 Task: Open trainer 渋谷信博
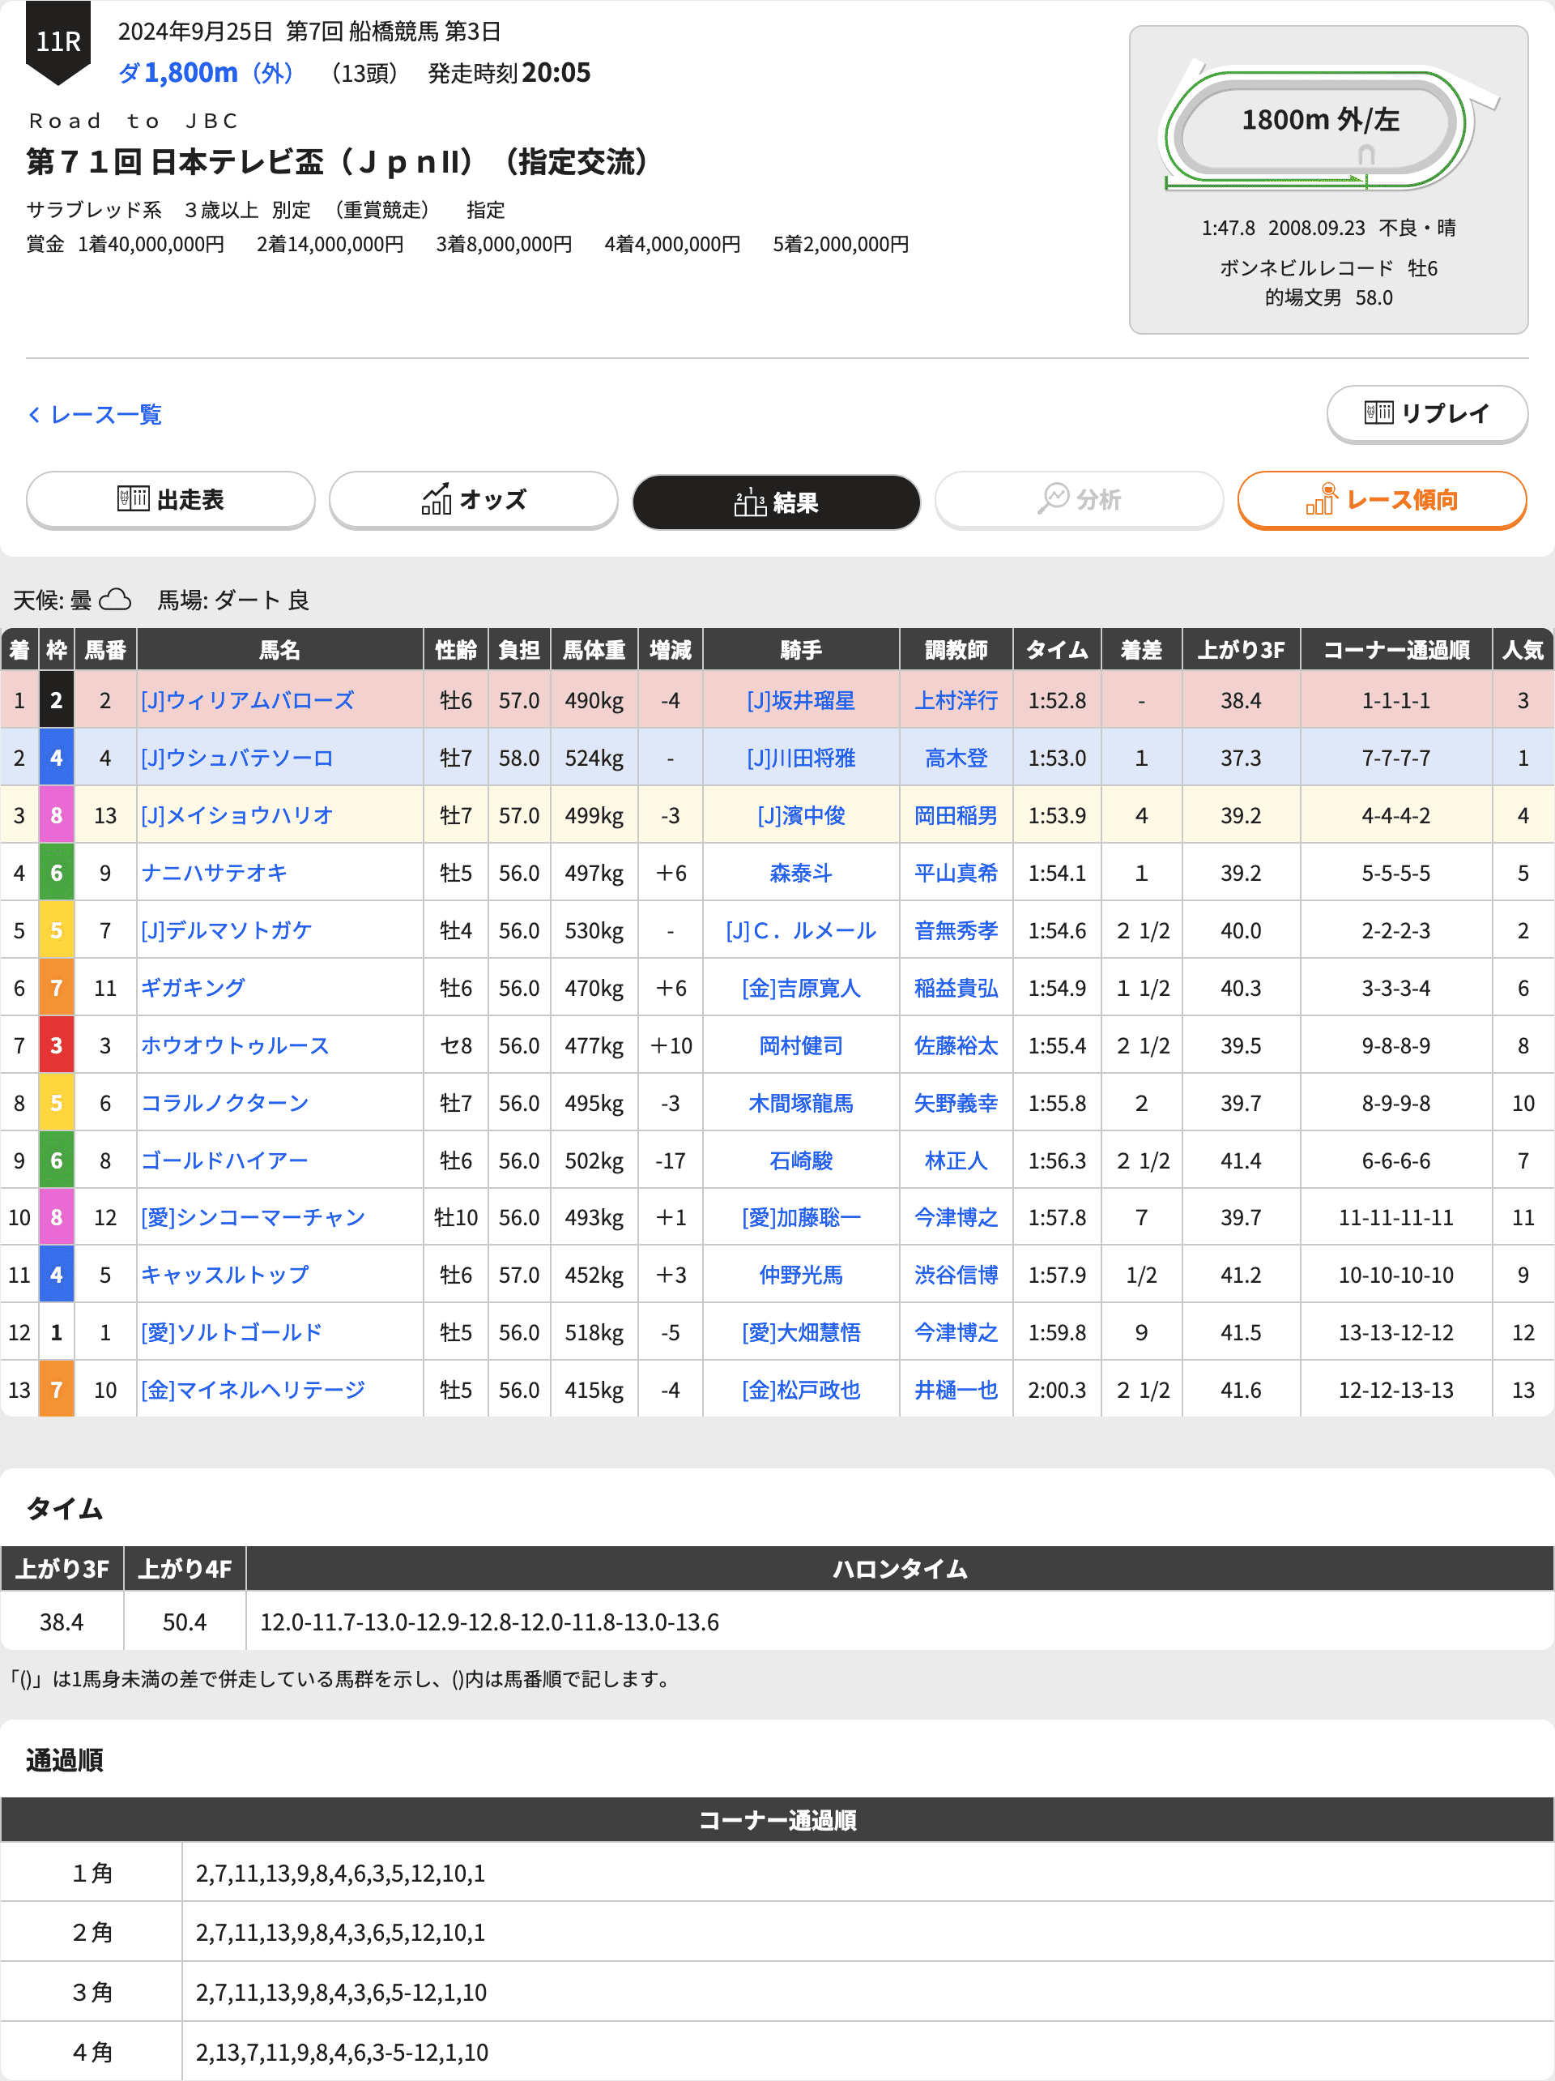point(956,1274)
